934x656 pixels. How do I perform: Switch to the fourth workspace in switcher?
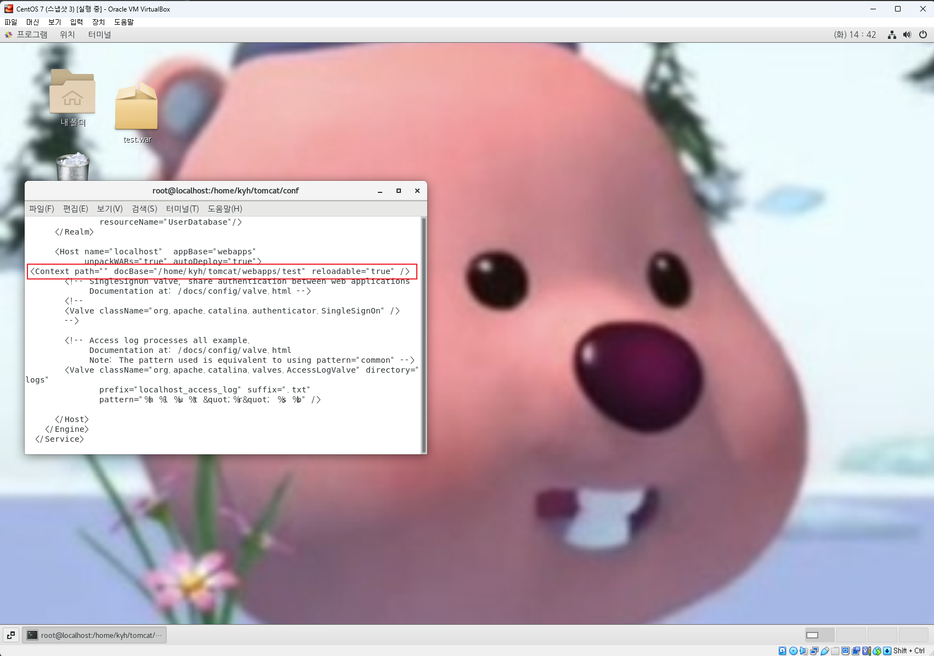click(913, 635)
